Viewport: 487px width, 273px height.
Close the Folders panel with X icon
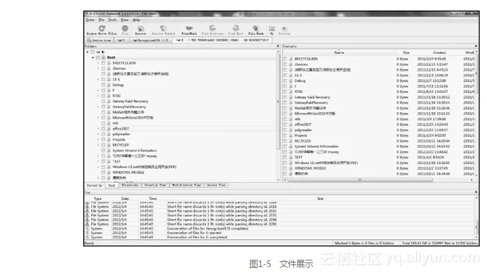pos(278,46)
